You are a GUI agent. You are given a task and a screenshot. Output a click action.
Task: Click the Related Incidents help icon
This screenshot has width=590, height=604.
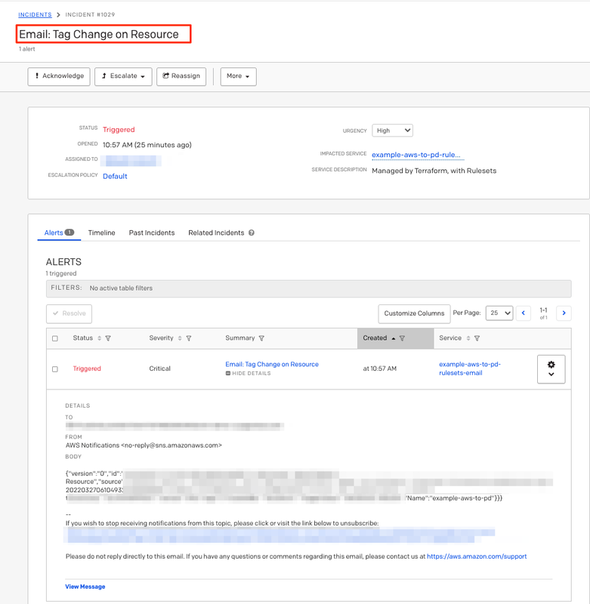[252, 233]
